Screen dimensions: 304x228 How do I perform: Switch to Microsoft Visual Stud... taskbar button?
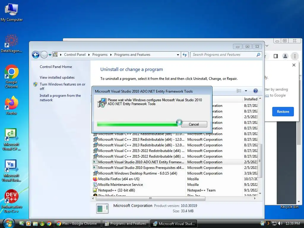point(174,224)
